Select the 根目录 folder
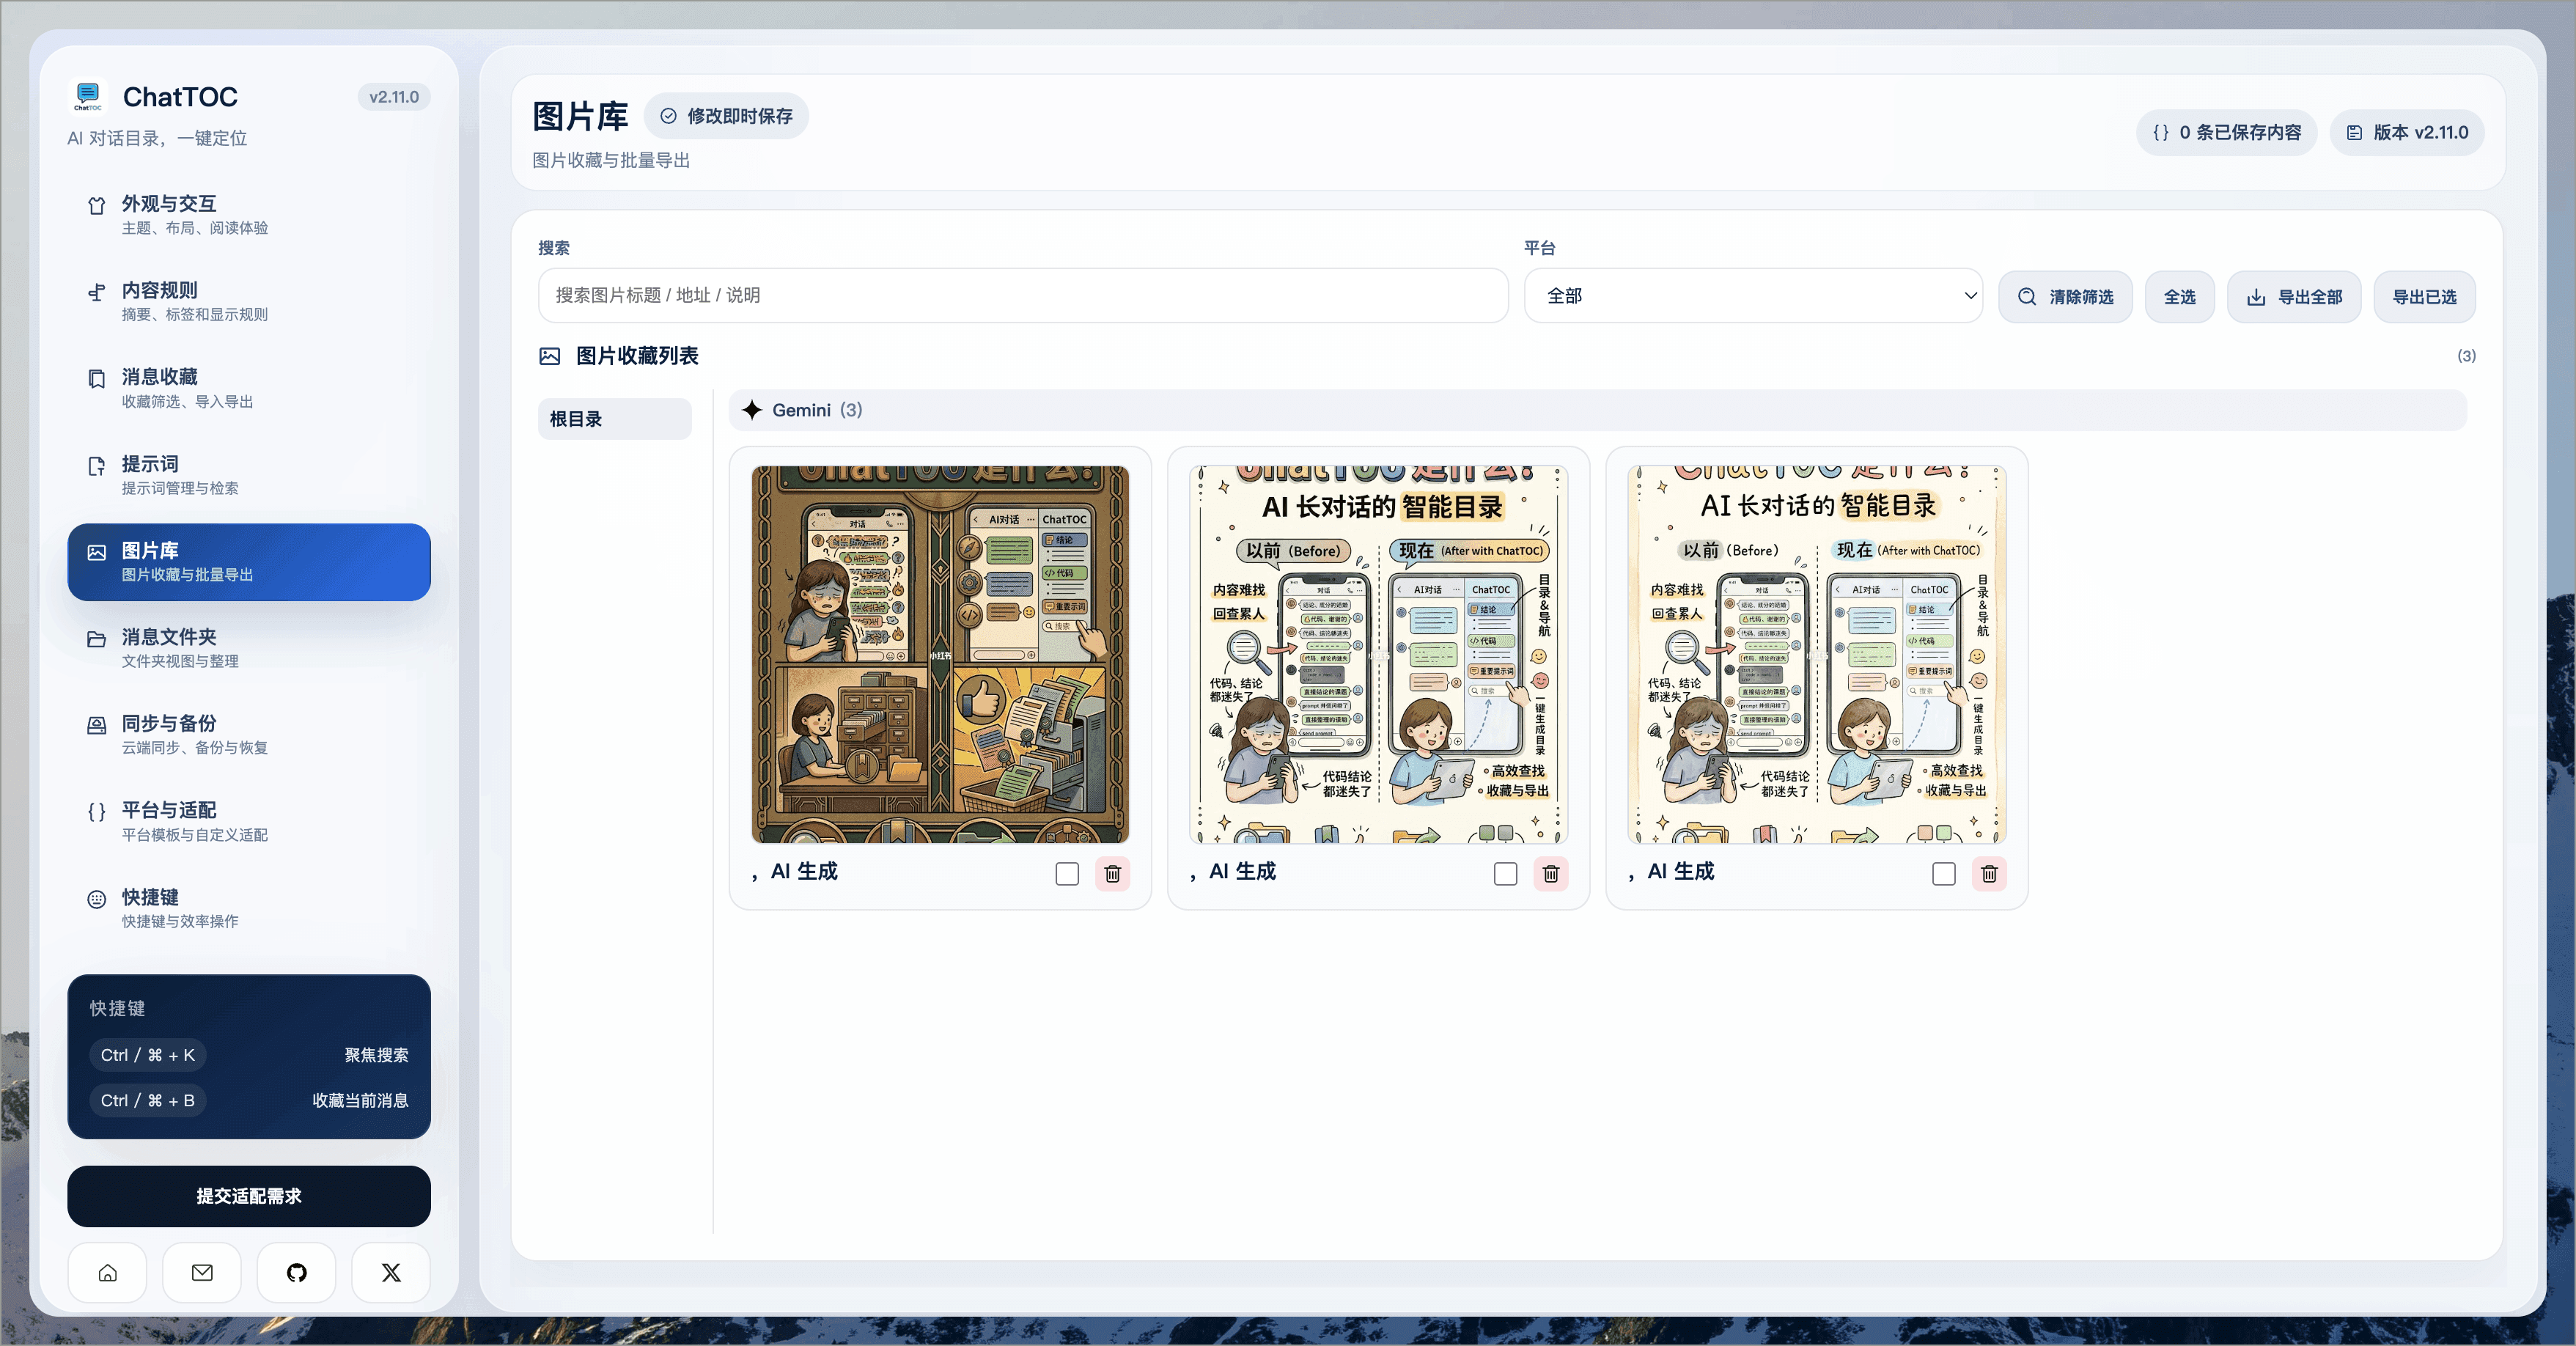Image resolution: width=2576 pixels, height=1346 pixels. point(614,419)
